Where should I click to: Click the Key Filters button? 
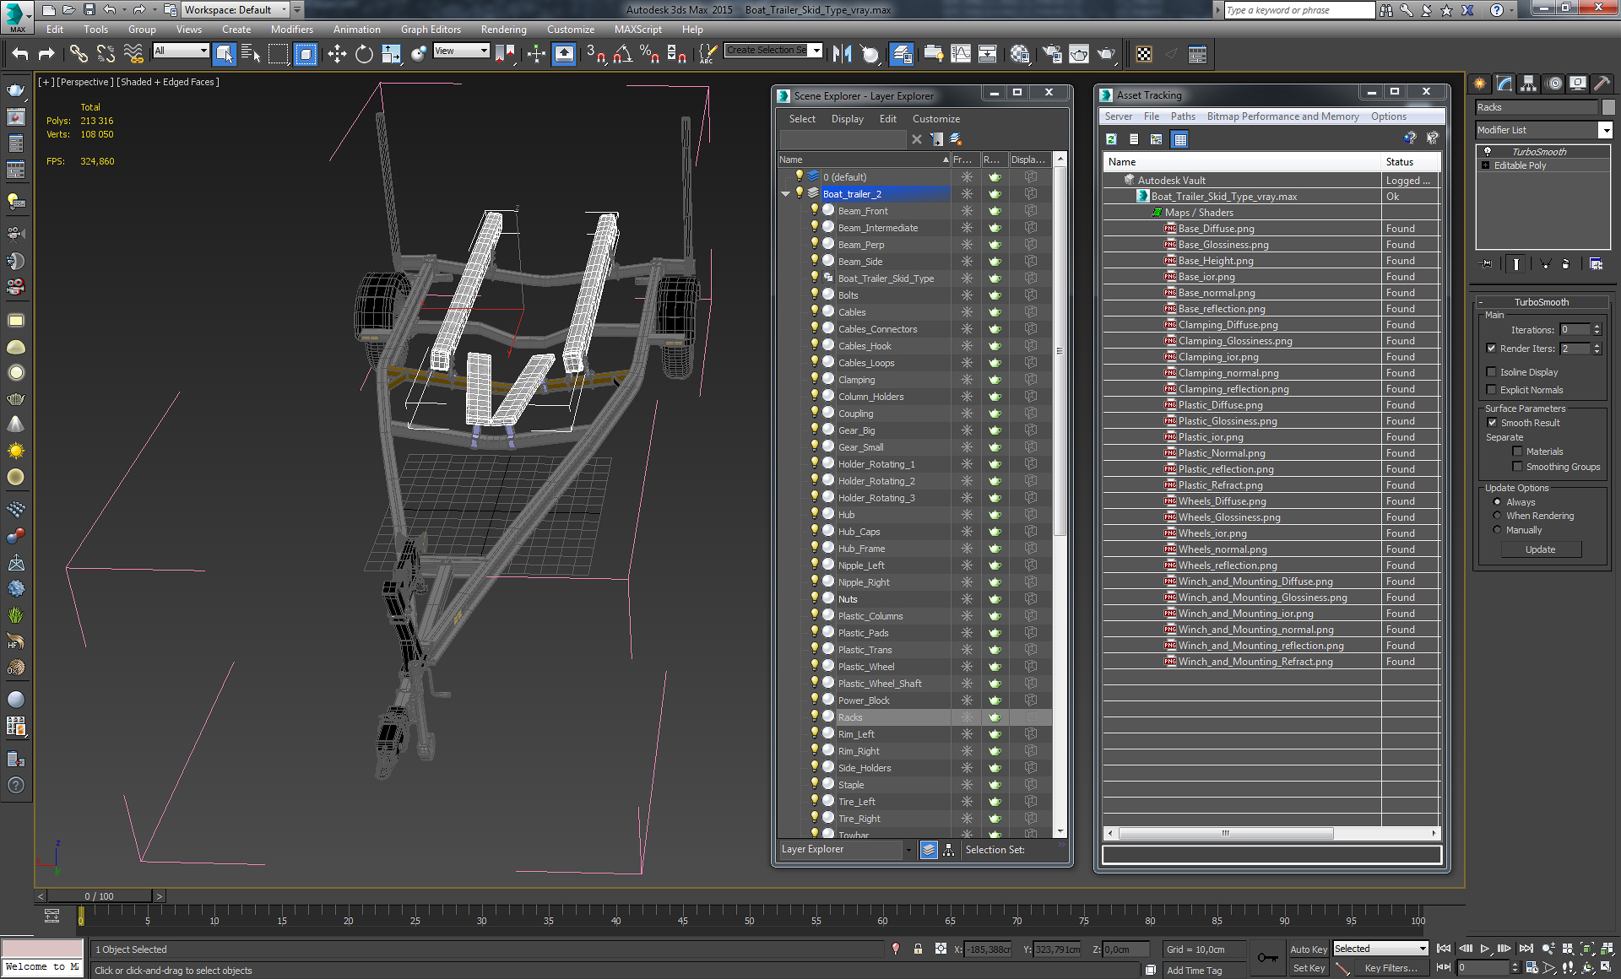1391,968
